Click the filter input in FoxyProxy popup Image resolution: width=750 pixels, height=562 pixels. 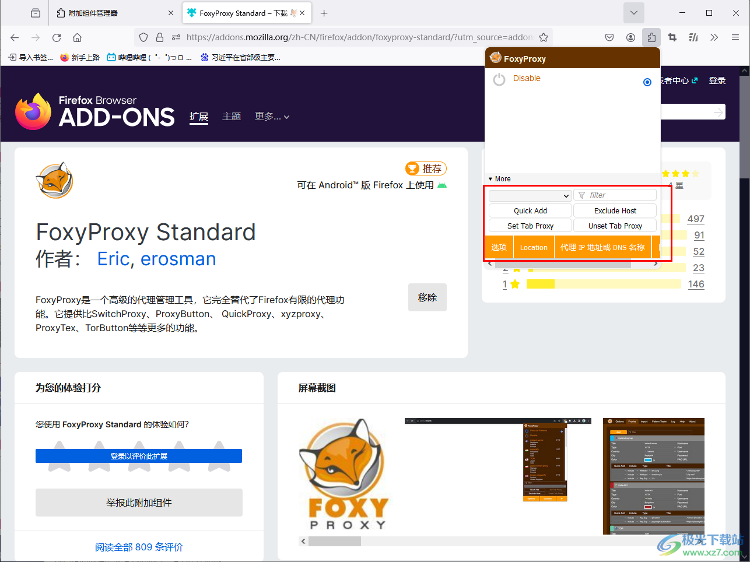click(x=615, y=195)
